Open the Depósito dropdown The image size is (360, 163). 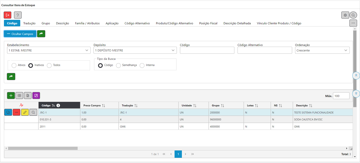135,50
